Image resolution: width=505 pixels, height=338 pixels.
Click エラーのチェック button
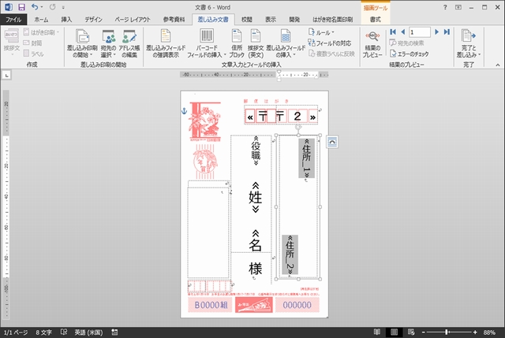click(410, 54)
